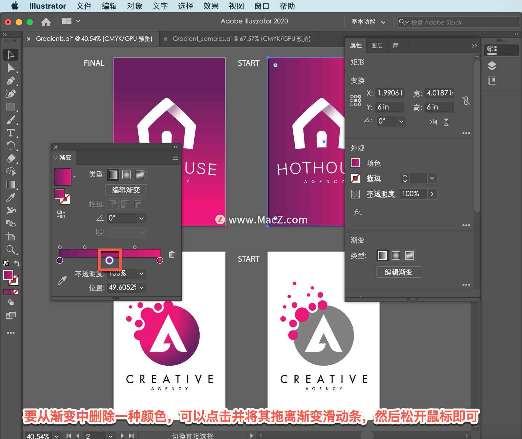The width and height of the screenshot is (522, 439).
Task: Select the Eraser tool
Action: (x=11, y=159)
